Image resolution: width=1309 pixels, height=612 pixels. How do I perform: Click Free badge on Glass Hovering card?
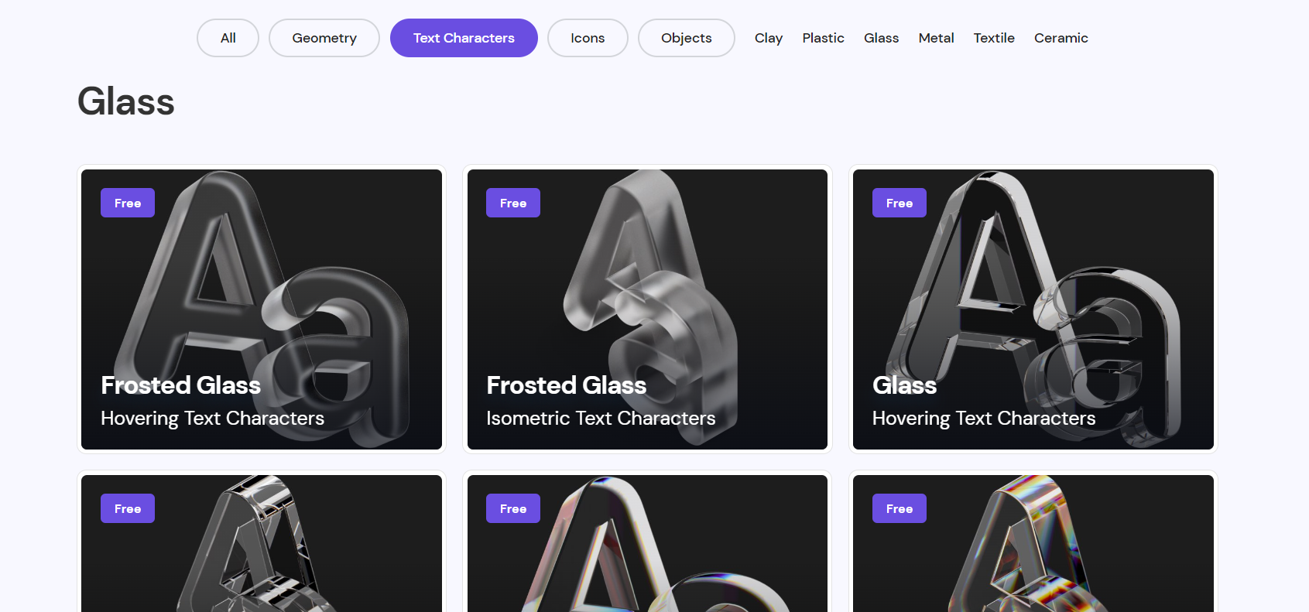pyautogui.click(x=900, y=203)
